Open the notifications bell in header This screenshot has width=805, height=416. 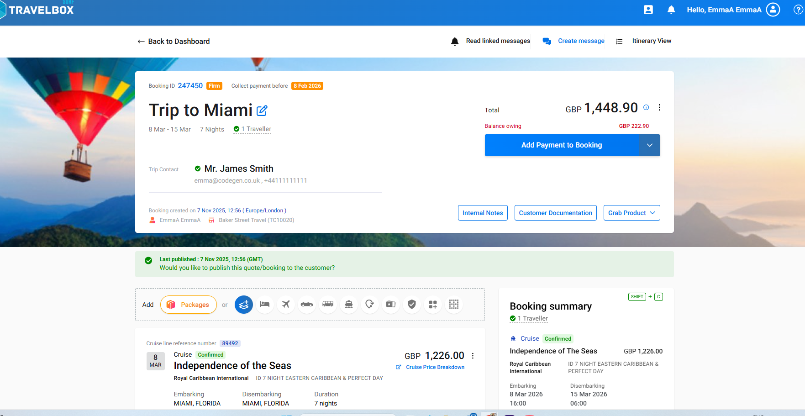point(671,10)
